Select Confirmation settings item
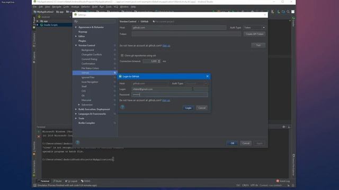Screen dimensions: 339x190 tap(88, 64)
